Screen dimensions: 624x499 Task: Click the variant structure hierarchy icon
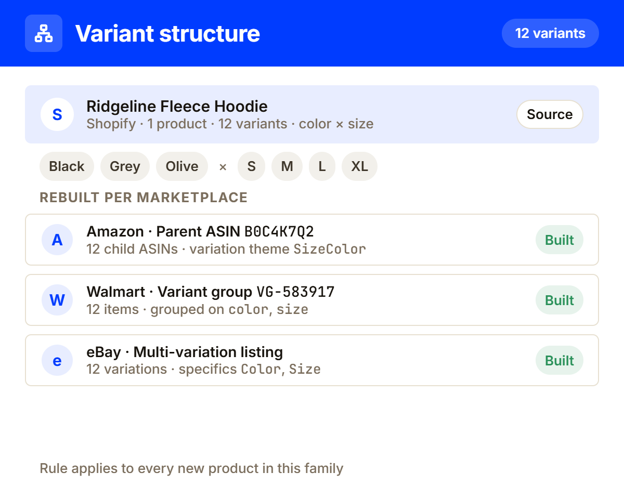click(44, 33)
